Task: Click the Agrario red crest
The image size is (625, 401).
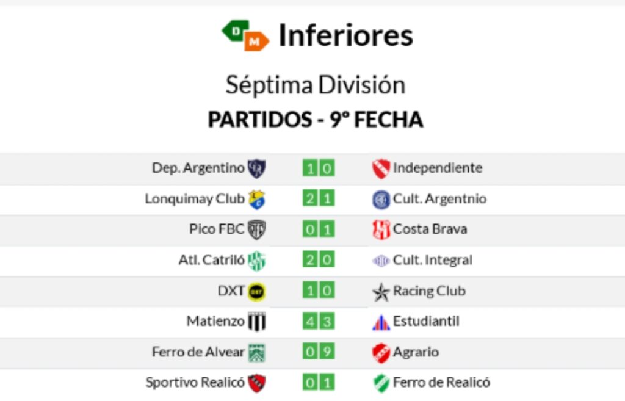Action: [x=381, y=353]
